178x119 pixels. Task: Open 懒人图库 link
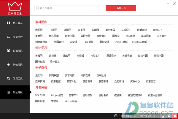point(54,36)
